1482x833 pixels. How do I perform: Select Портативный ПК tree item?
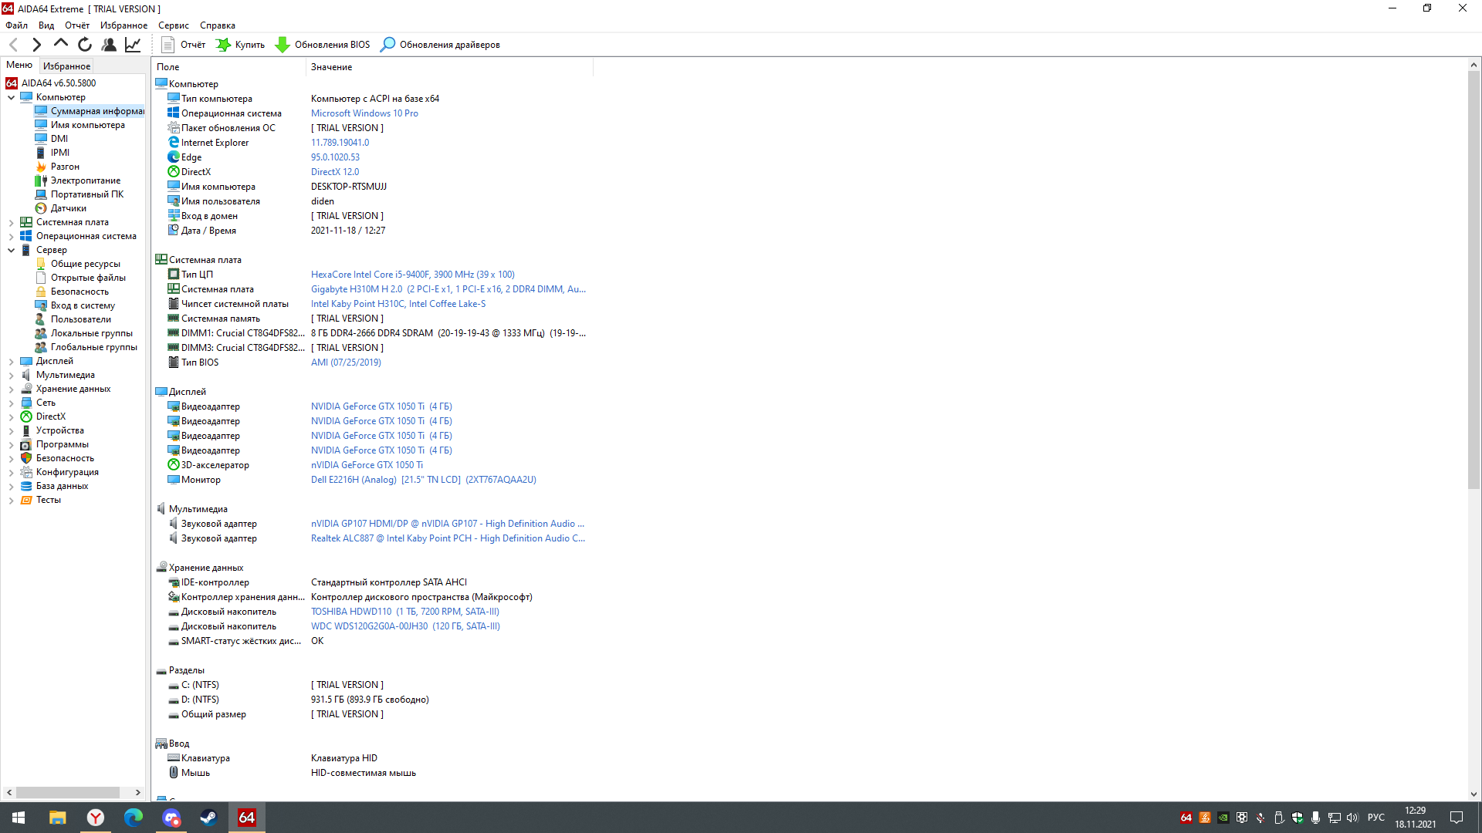[x=80, y=194]
